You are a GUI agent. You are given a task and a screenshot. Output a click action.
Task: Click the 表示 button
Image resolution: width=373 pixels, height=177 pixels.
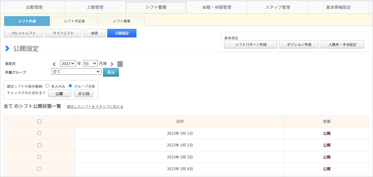(x=111, y=72)
